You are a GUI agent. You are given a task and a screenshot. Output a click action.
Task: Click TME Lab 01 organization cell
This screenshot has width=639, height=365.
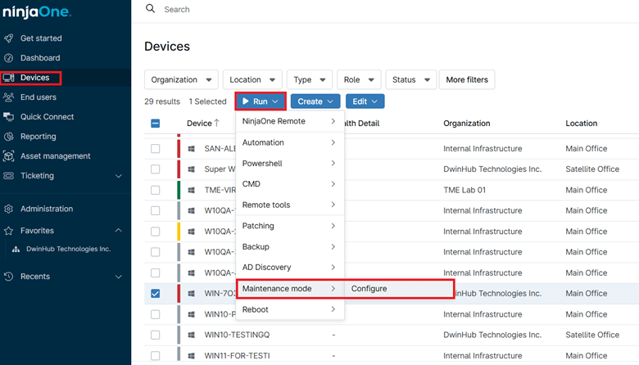[465, 190]
